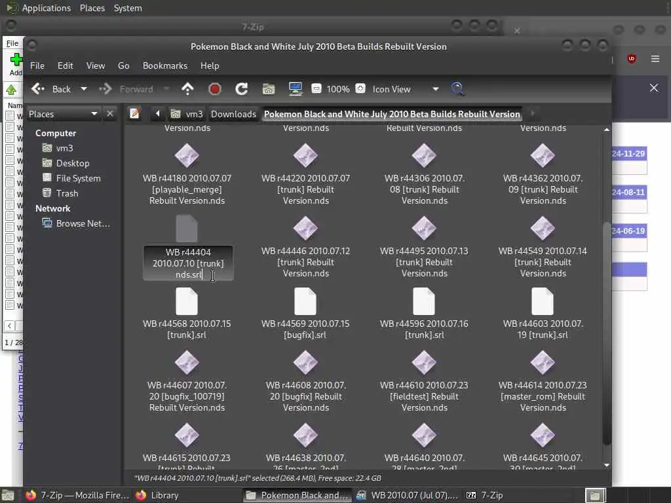
Task: Select WB r44220 2010.07.07 file icon
Action: click(305, 155)
